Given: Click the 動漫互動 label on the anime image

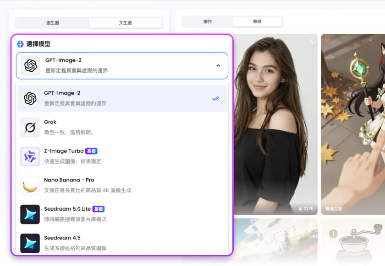Looking at the screenshot, I should point(334,209).
